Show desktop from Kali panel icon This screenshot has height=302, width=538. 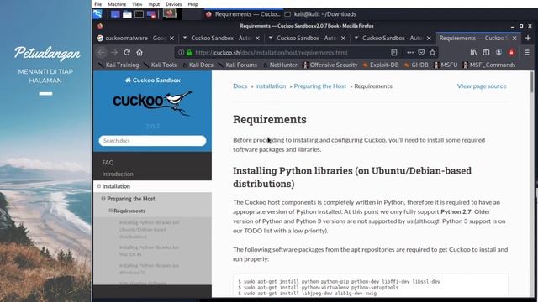[115, 14]
